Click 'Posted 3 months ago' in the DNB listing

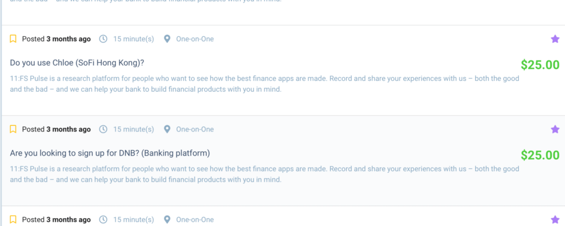coord(57,129)
